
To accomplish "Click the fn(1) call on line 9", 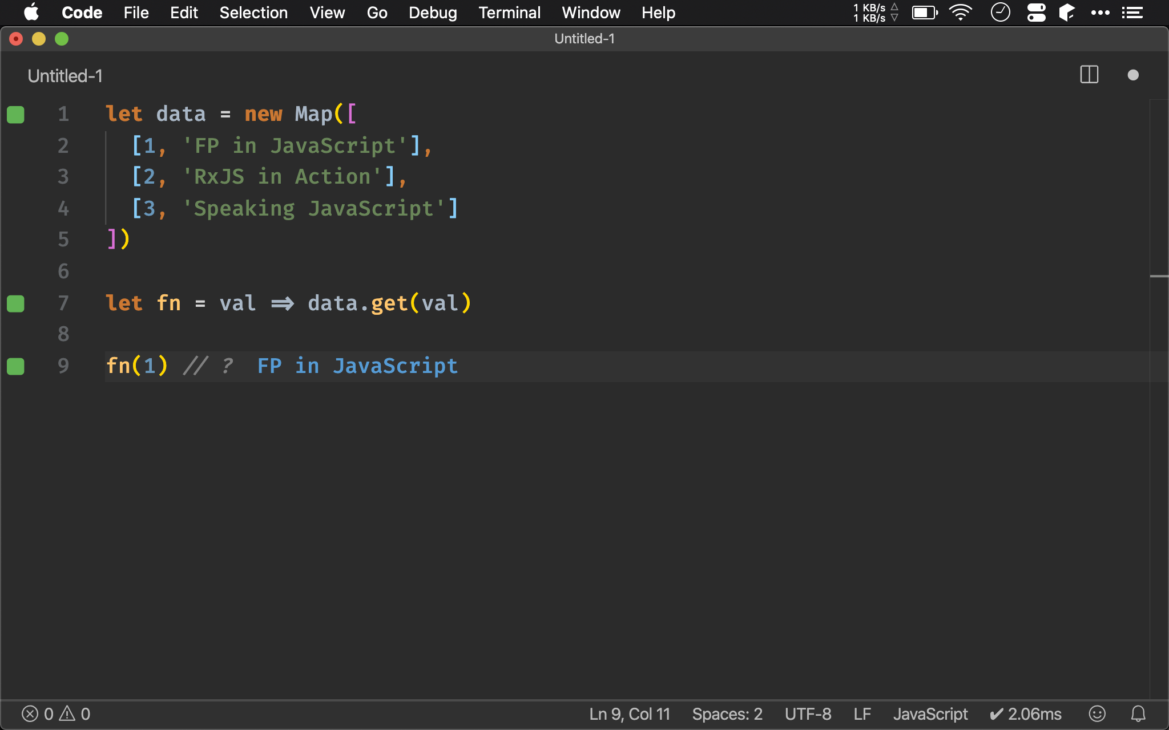I will [137, 366].
